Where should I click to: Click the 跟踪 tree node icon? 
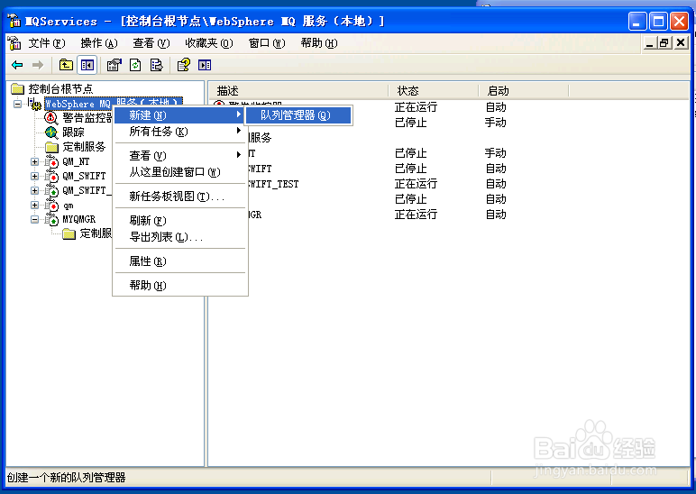[51, 133]
